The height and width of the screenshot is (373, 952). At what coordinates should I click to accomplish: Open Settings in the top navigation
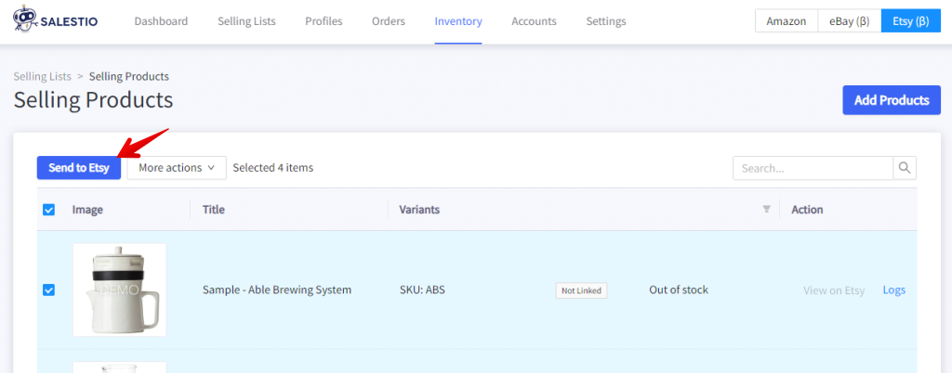(606, 21)
